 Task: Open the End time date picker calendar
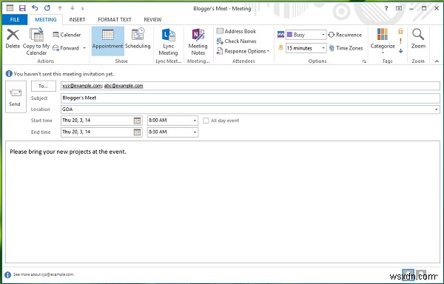click(137, 132)
